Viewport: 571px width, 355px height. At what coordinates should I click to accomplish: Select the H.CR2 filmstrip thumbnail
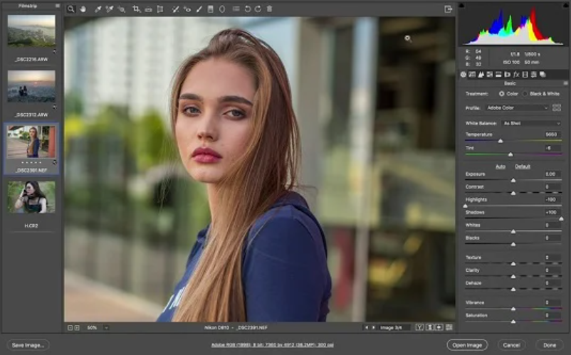coord(31,197)
